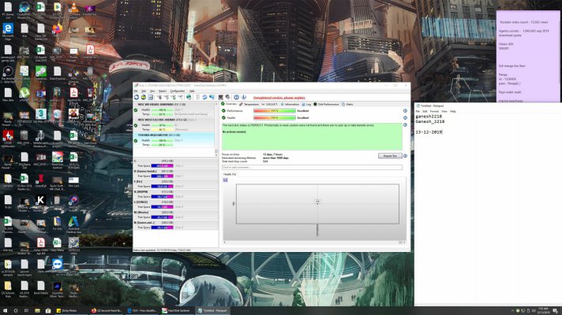This screenshot has width=562, height=315.
Task: Click the circular blue arrows toolbar icon
Action: pyautogui.click(x=204, y=97)
